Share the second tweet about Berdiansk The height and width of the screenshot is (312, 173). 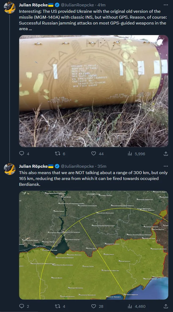click(166, 306)
